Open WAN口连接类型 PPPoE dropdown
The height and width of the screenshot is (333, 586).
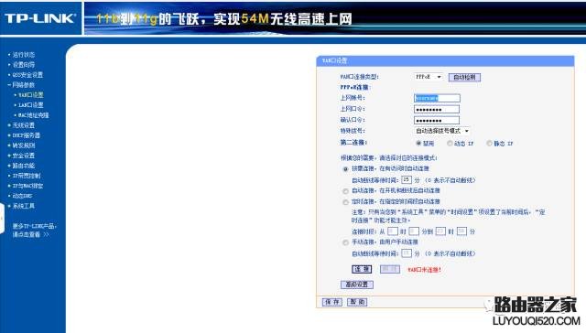pyautogui.click(x=429, y=77)
